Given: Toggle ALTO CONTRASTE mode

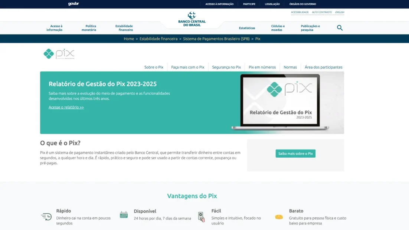Looking at the screenshot, I should [x=322, y=12].
